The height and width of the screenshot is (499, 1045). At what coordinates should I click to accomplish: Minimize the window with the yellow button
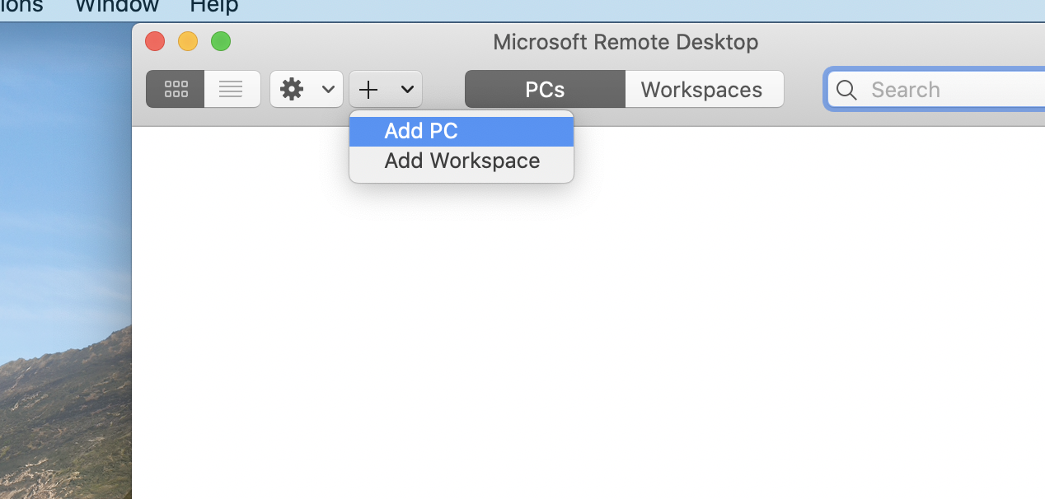click(x=188, y=41)
